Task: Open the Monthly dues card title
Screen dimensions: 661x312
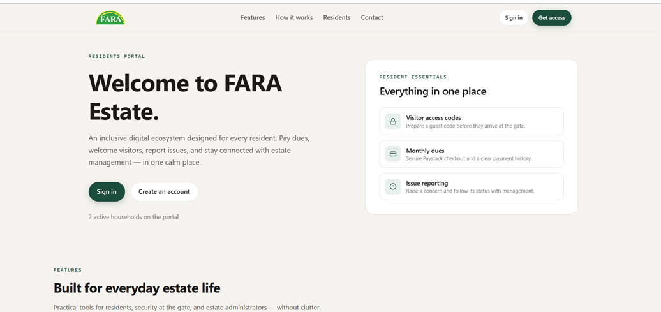Action: pos(425,151)
